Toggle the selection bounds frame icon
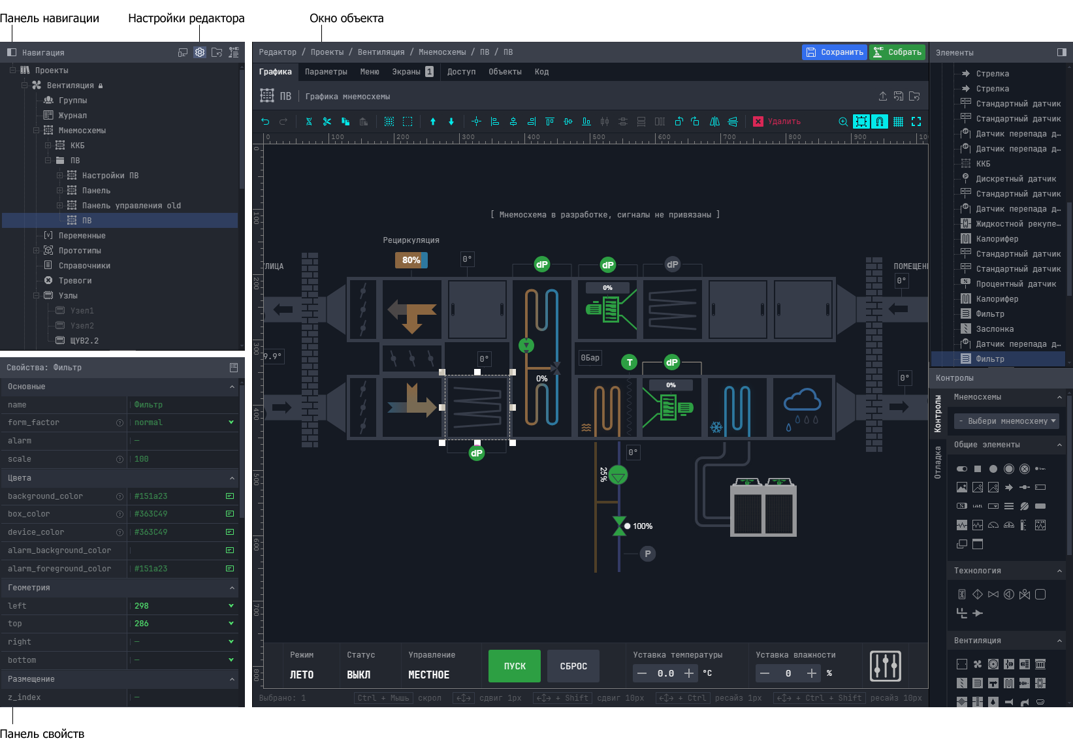1073x749 pixels. [861, 121]
